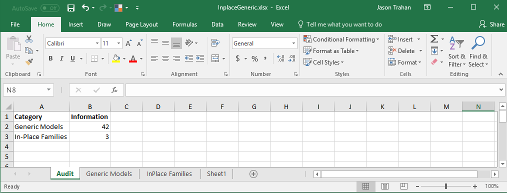Align text to the left
Image resolution: width=507 pixels, height=193 pixels.
click(x=154, y=58)
